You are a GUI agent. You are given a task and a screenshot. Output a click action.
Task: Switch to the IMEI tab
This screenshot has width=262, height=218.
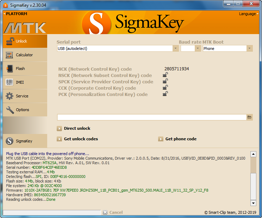pyautogui.click(x=25, y=82)
